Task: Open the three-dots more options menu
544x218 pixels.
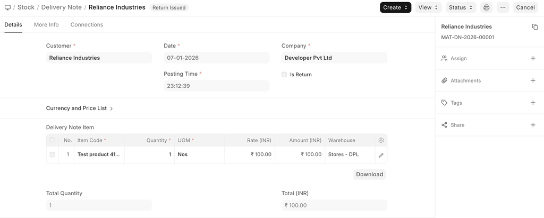Action: coord(503,7)
